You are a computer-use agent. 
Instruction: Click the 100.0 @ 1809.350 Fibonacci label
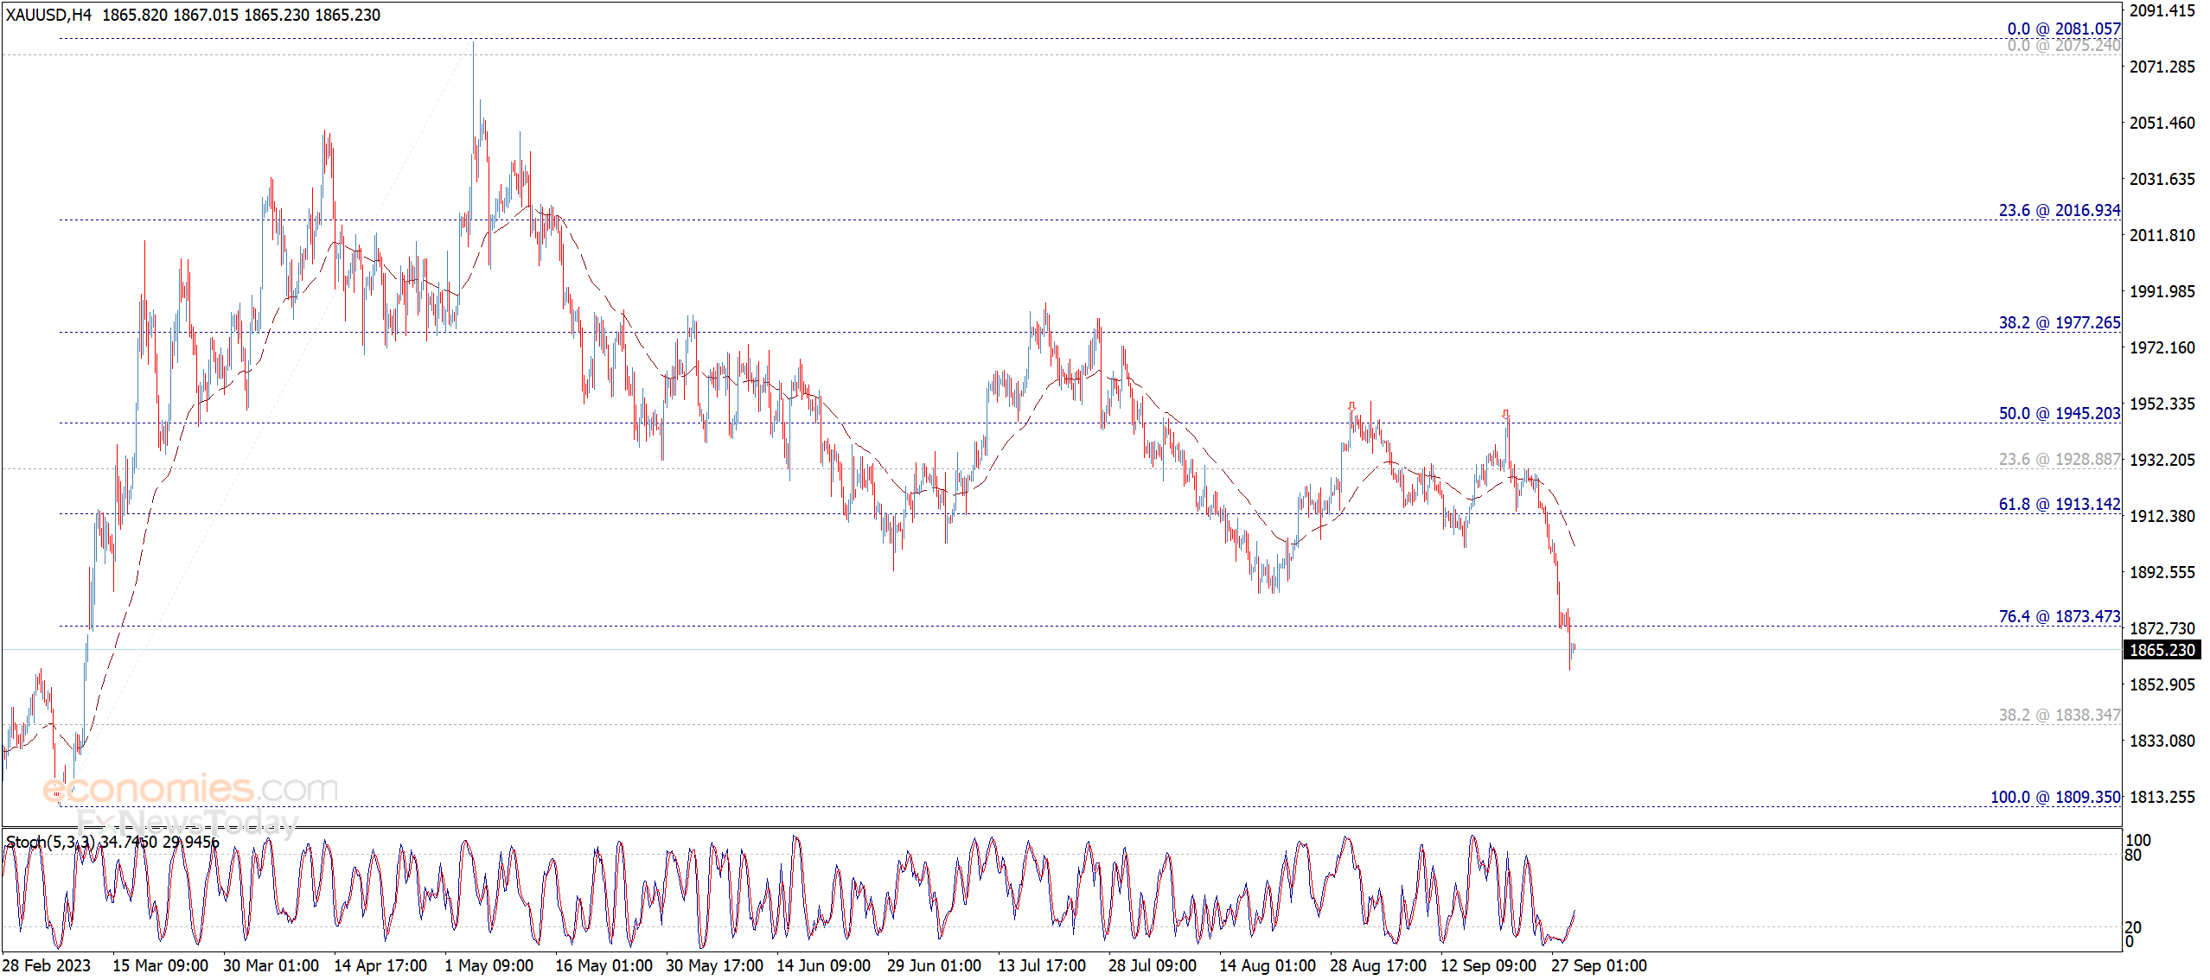pyautogui.click(x=2055, y=797)
